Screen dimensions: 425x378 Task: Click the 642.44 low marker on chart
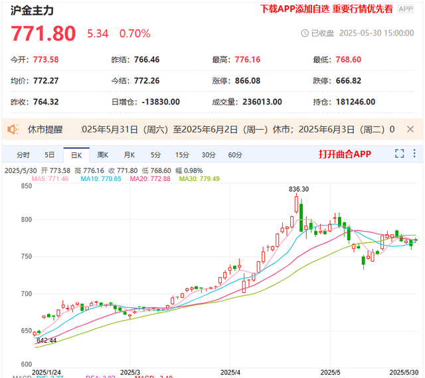46,341
